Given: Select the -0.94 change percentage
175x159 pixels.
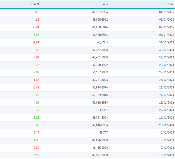Looking at the screenshot, I should [36, 27].
